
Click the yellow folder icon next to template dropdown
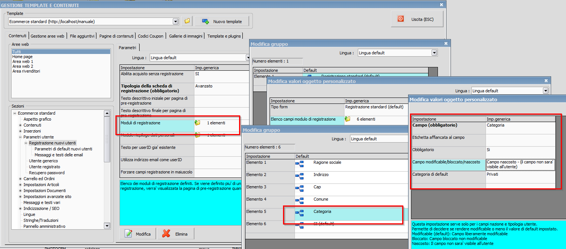pos(187,21)
